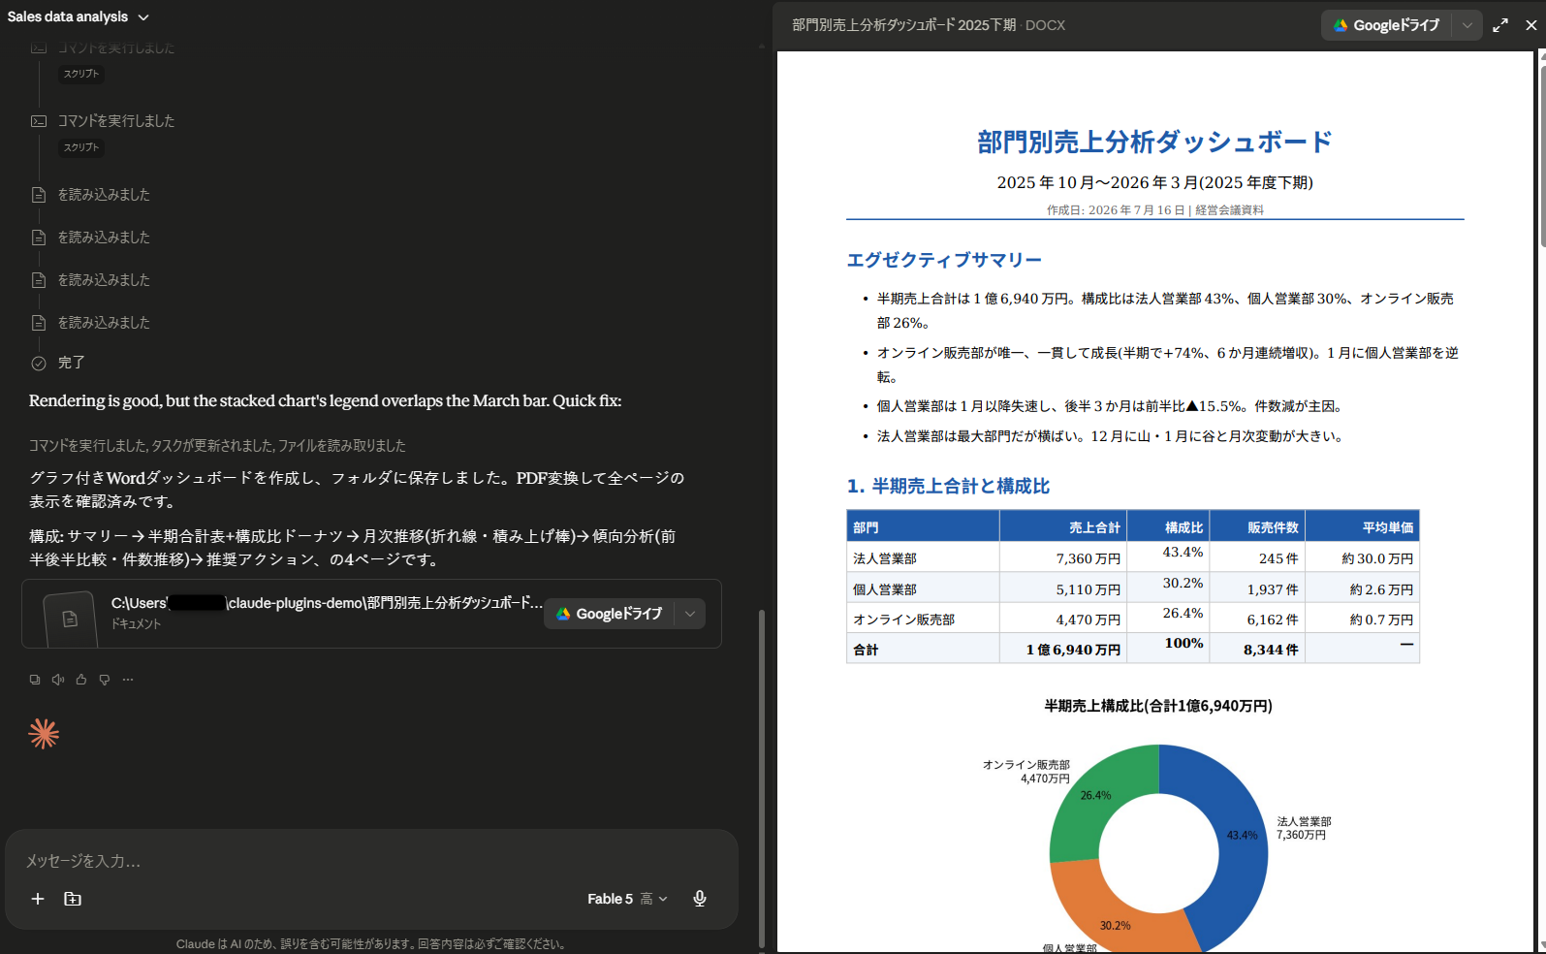1546x954 pixels.
Task: Click the second 'スクリプト' tag
Action: 81,147
